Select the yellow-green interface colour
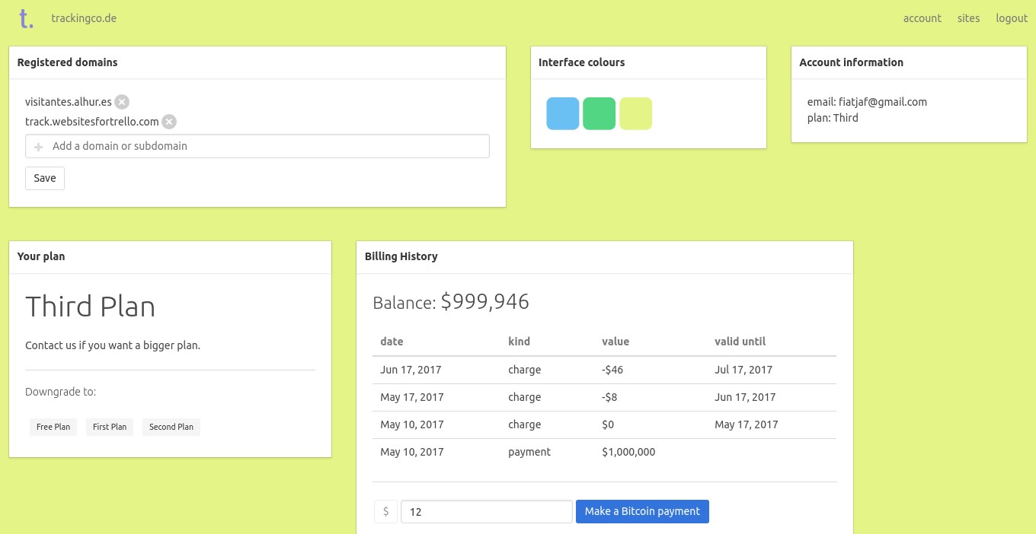1036x534 pixels. tap(636, 113)
